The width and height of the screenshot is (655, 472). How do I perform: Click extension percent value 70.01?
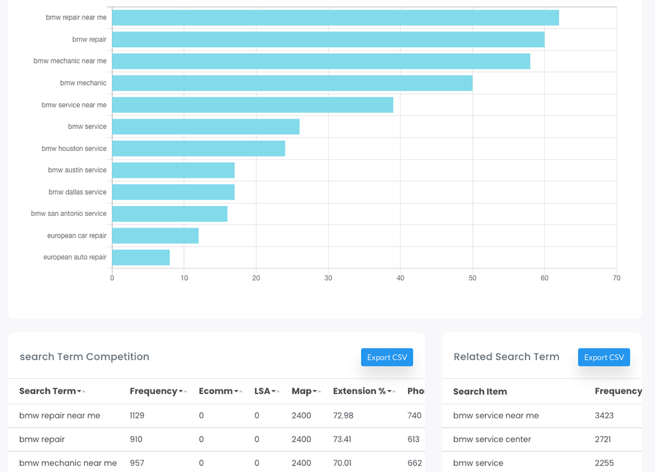[343, 463]
